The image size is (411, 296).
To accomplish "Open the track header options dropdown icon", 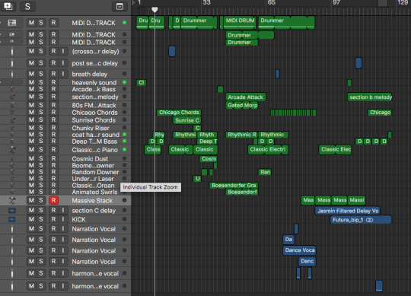I will click(119, 6).
